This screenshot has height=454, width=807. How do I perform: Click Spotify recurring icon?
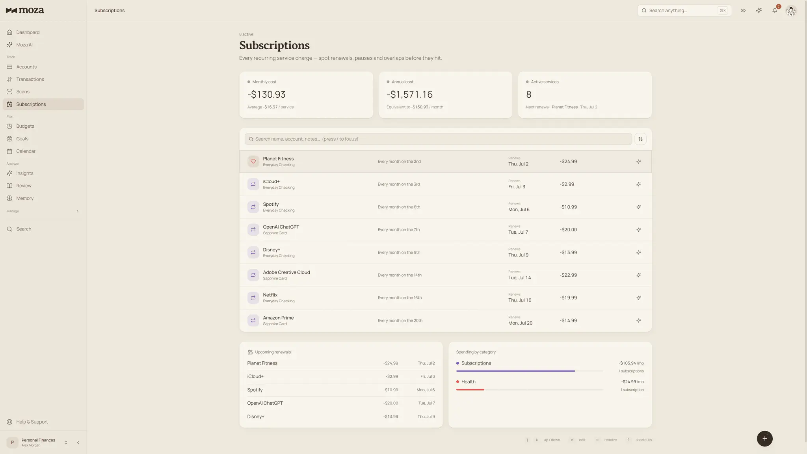(x=253, y=207)
